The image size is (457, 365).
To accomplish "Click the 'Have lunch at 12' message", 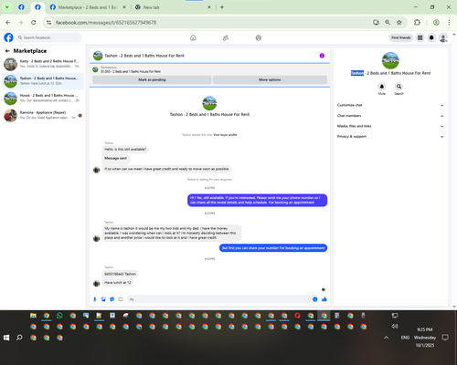I will [118, 283].
